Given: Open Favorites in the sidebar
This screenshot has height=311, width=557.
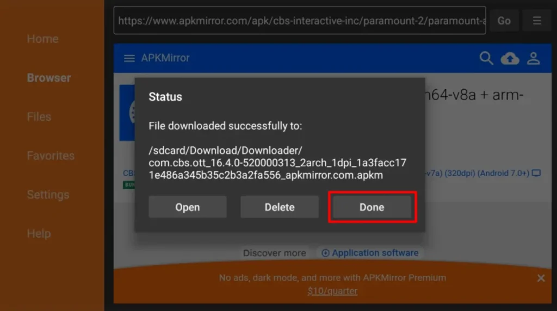Looking at the screenshot, I should click(51, 155).
